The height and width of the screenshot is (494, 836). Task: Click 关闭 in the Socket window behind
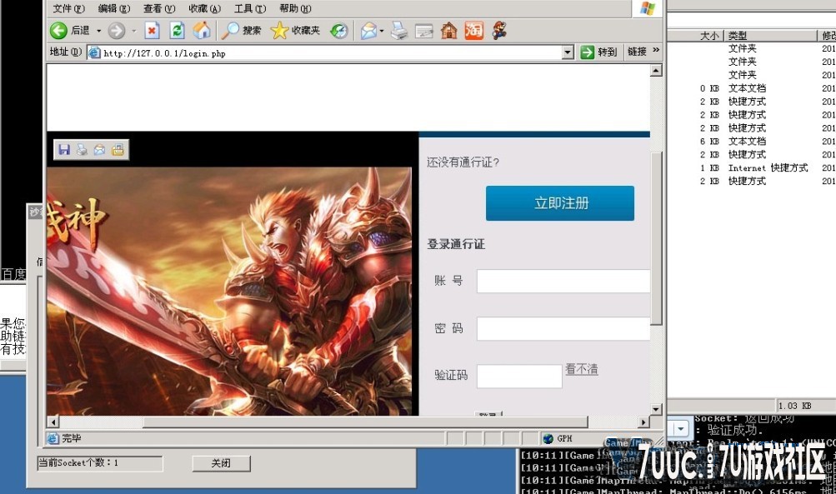221,463
